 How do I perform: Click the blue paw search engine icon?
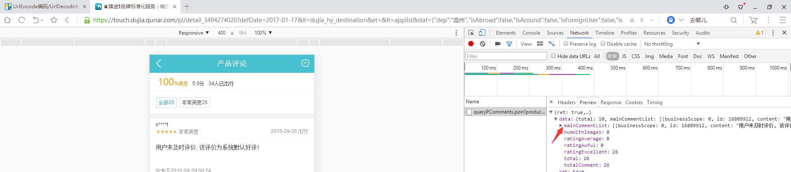click(x=671, y=20)
